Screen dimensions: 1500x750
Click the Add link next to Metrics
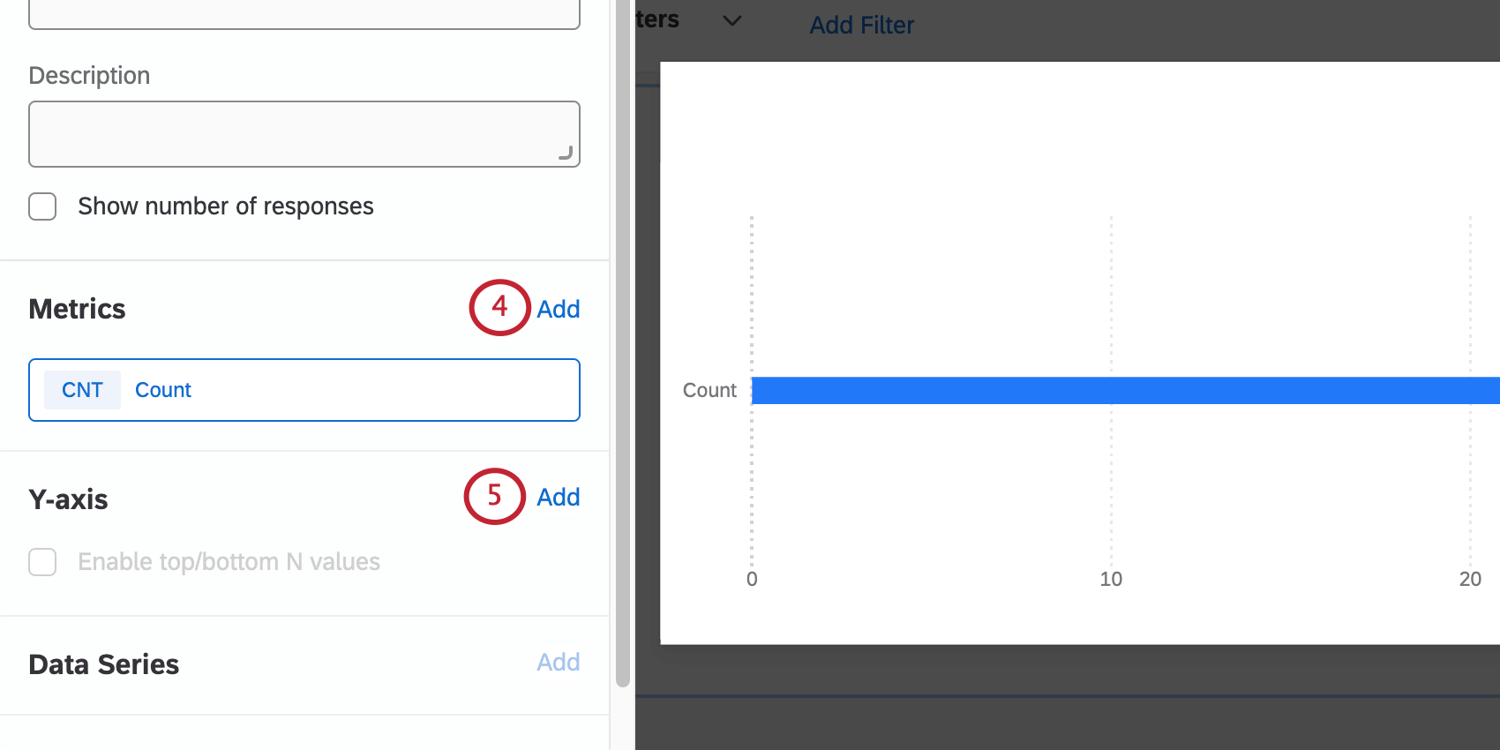tap(558, 308)
